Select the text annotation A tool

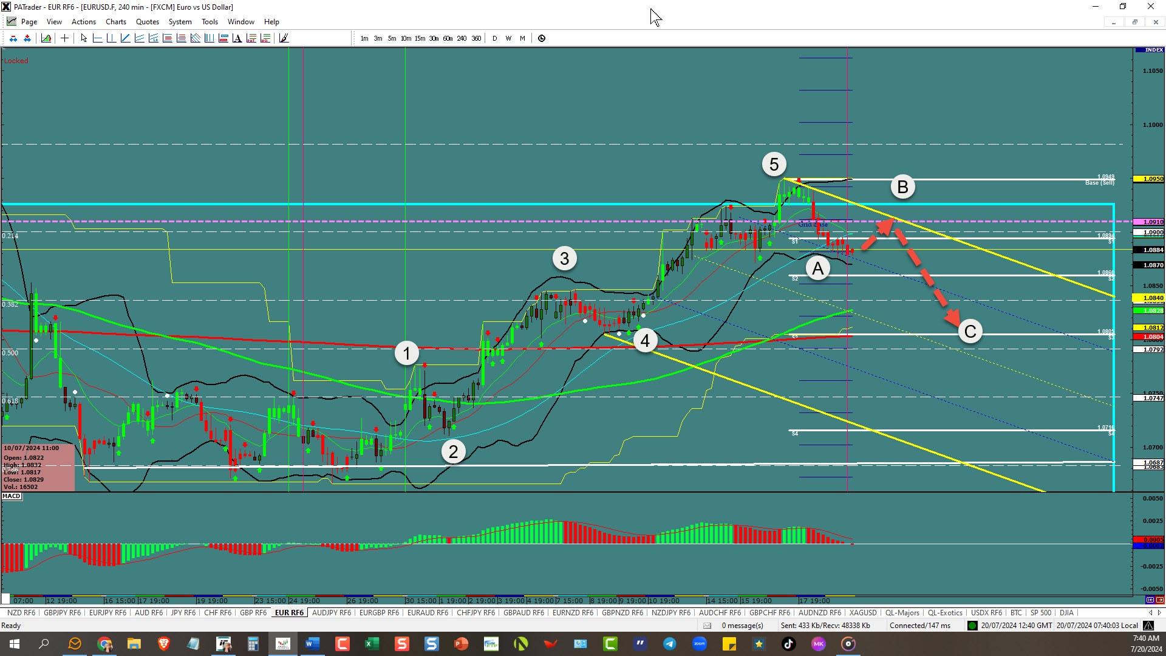tap(237, 38)
